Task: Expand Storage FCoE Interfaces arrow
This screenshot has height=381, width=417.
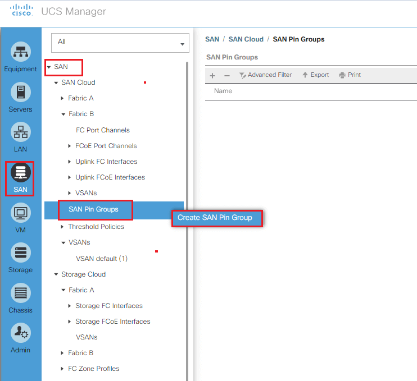Action: (70, 322)
